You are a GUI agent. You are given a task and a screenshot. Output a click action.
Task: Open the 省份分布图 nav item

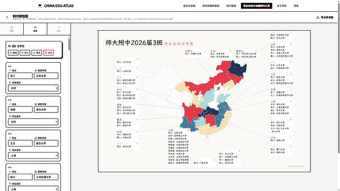tap(189, 6)
